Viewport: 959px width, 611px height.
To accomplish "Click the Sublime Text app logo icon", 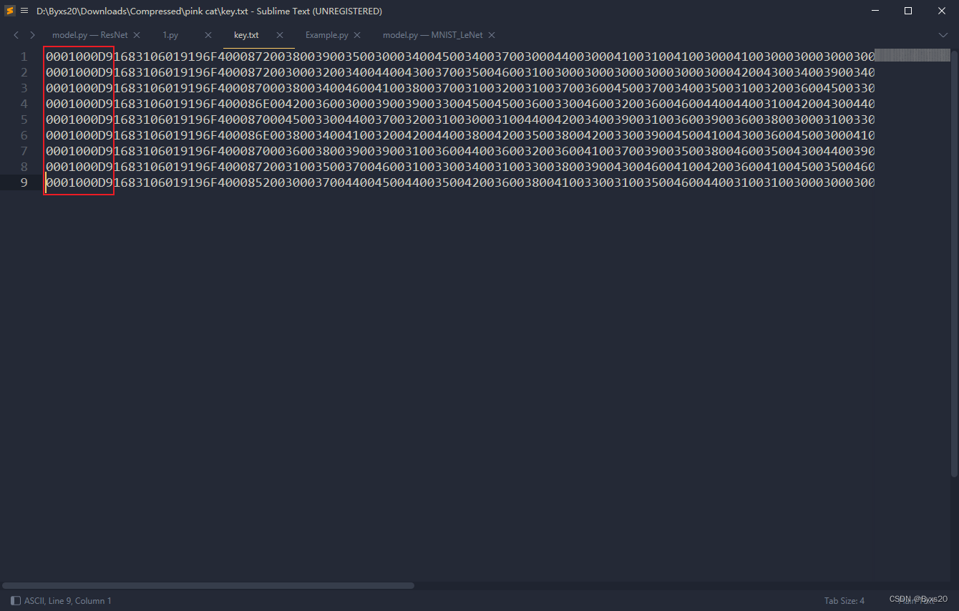I will click(x=10, y=11).
